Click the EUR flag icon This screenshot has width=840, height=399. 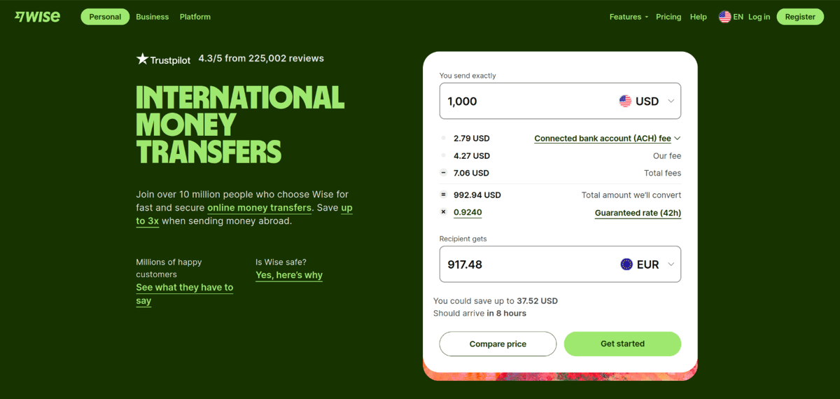pos(626,265)
